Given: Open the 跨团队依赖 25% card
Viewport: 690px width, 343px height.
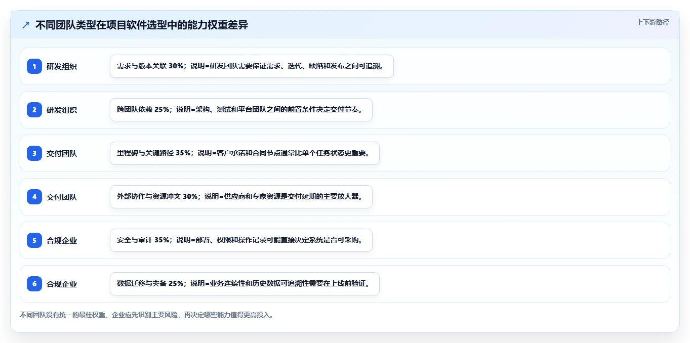Looking at the screenshot, I should coord(241,110).
